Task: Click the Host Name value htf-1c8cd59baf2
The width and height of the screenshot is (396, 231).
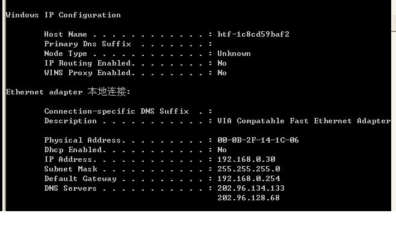Action: [x=253, y=34]
